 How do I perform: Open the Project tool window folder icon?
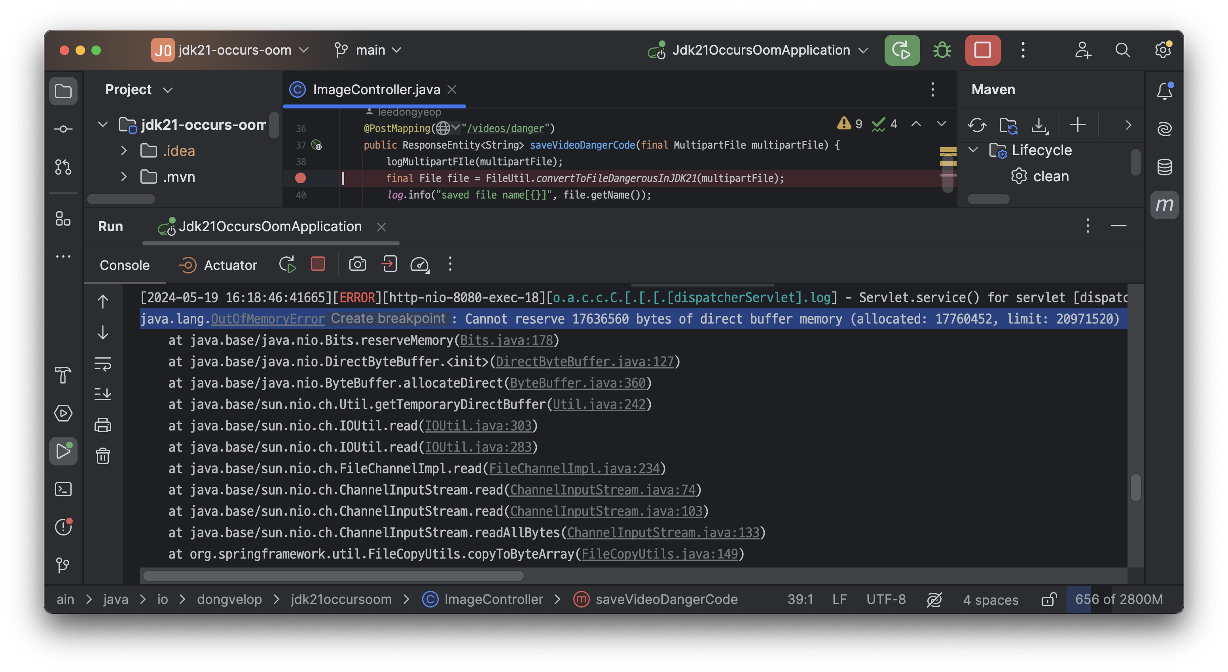[63, 91]
